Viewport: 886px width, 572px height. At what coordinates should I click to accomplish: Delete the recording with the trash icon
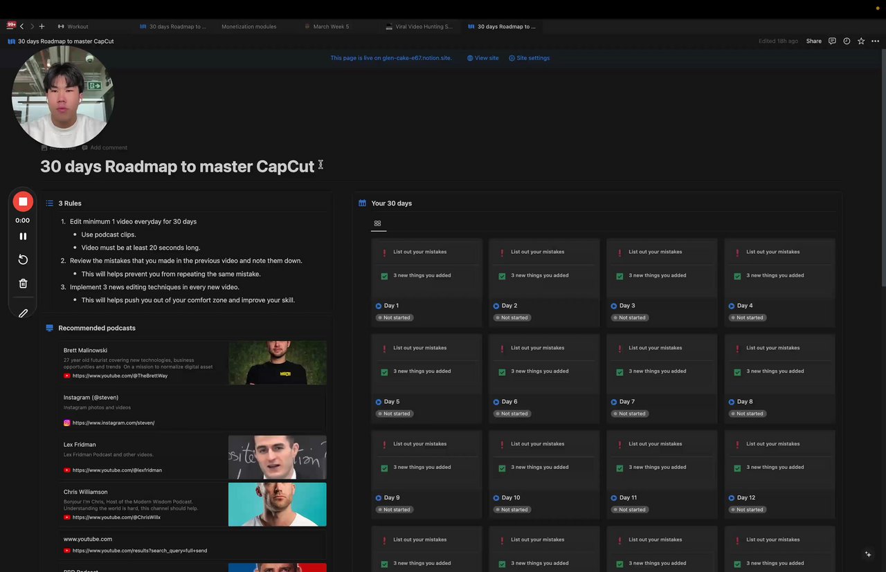[x=23, y=283]
